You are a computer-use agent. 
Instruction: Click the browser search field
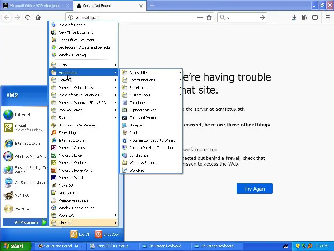point(242,17)
